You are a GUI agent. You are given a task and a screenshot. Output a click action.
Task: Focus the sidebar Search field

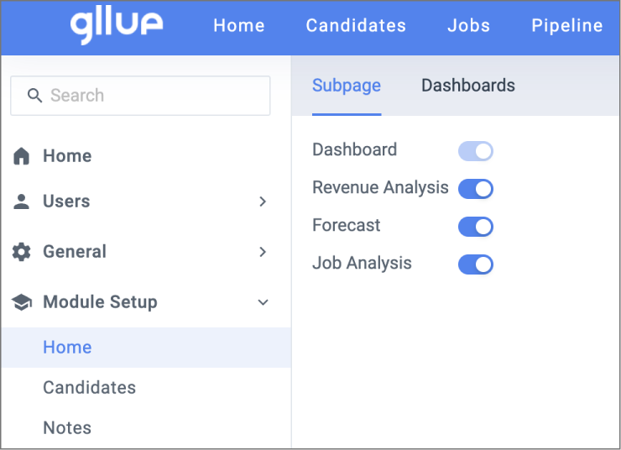pos(140,96)
